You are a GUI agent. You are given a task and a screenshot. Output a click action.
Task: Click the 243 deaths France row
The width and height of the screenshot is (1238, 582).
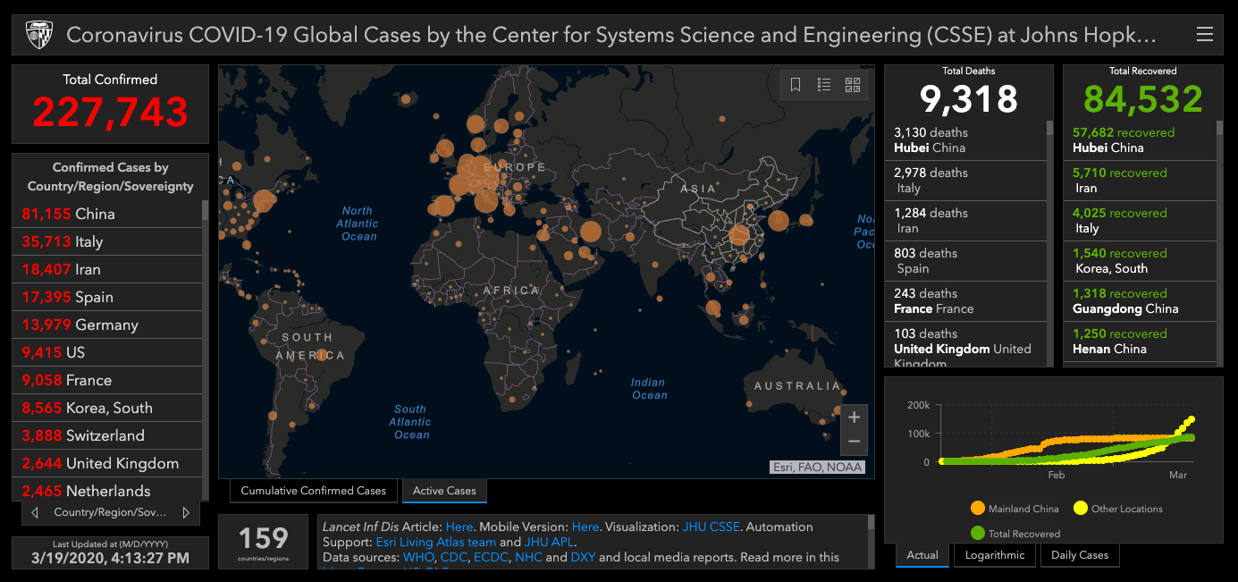[965, 301]
